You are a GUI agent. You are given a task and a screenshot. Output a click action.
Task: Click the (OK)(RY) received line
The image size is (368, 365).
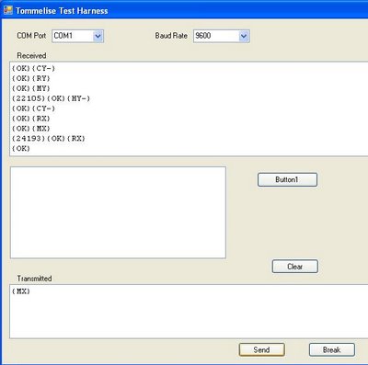(31, 78)
